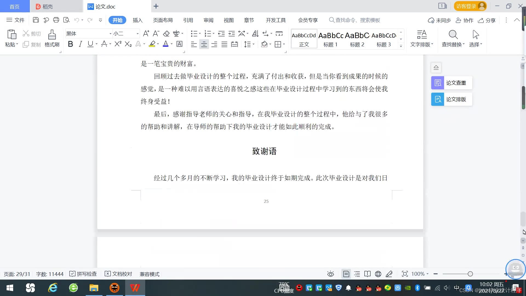Click the zoom slider handle
526x296 pixels.
coord(470,274)
